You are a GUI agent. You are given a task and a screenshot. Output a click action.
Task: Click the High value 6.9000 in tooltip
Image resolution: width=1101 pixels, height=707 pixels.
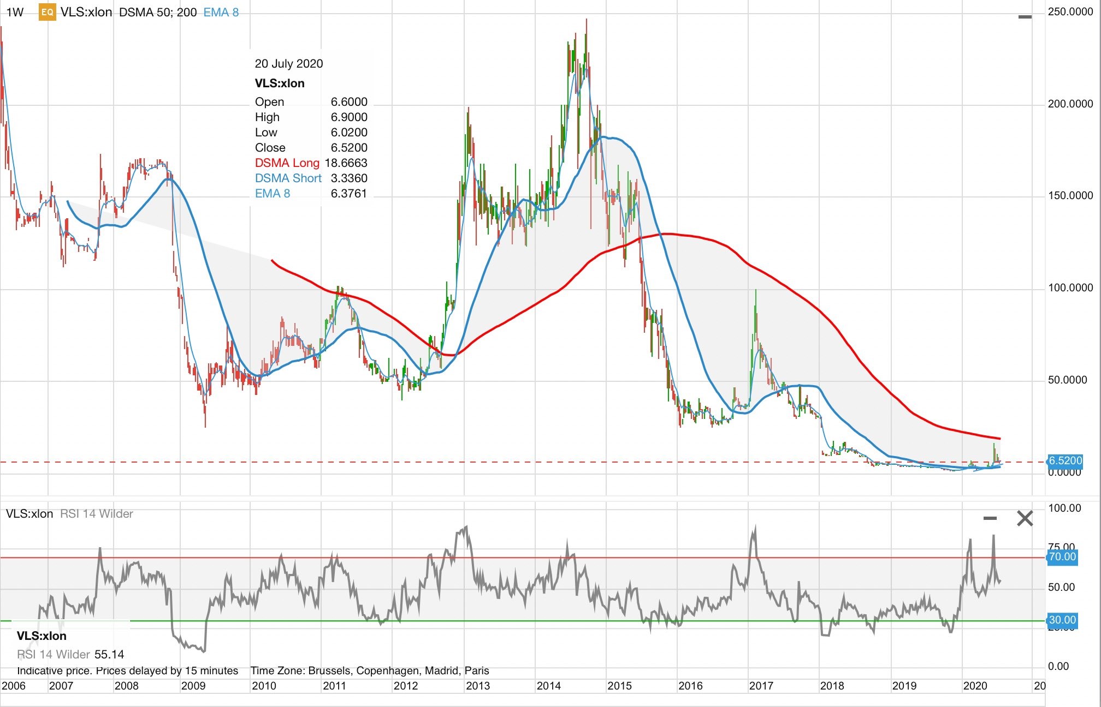(349, 117)
